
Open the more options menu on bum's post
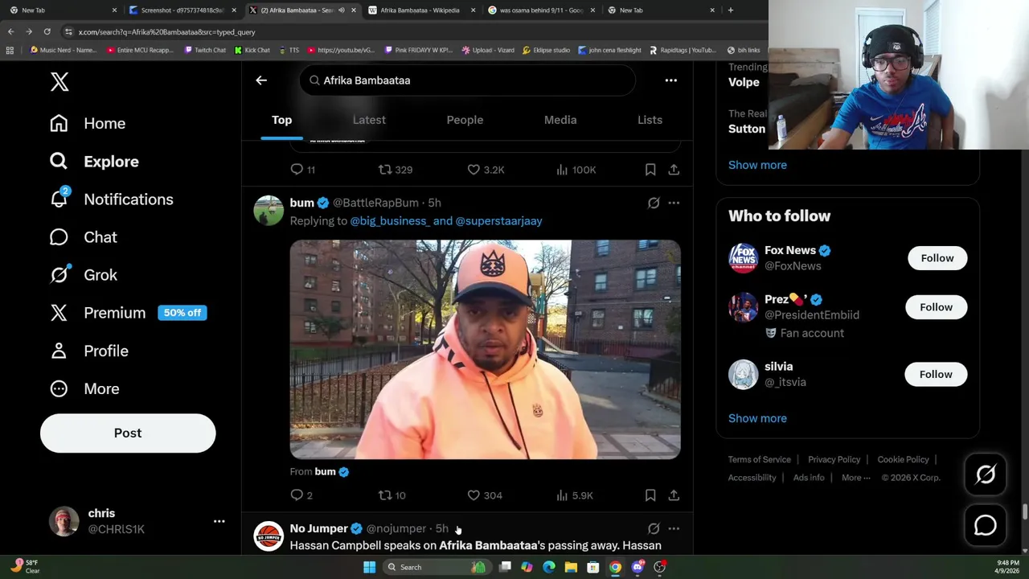pyautogui.click(x=674, y=203)
